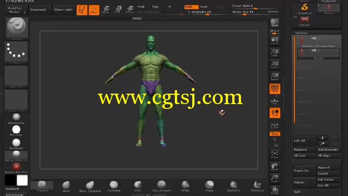Image resolution: width=348 pixels, height=196 pixels.
Task: Select the ClayBuildup brush
Action: click(x=114, y=186)
